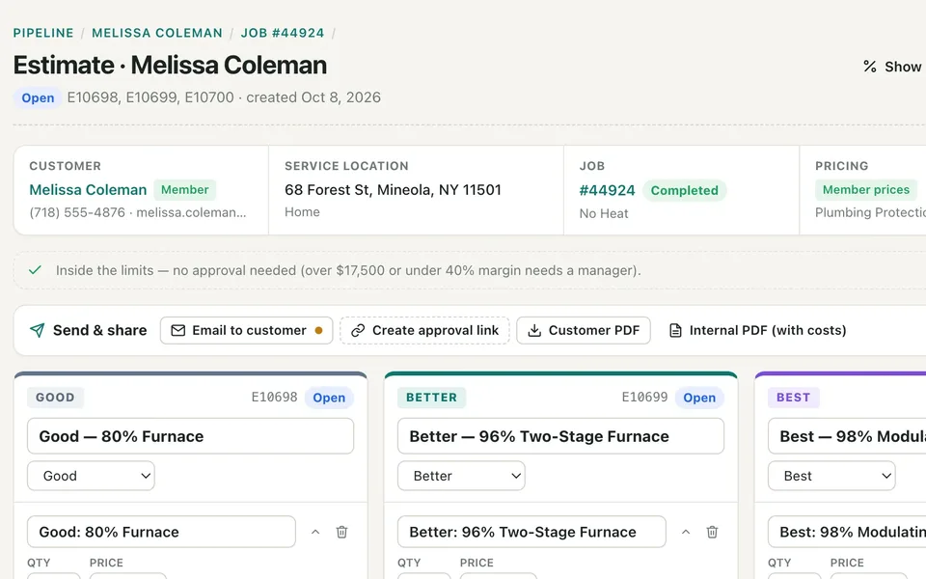Viewport: 926px width, 579px height.
Task: Collapse Better: 96% Two-Stage Furnace item
Action: click(x=686, y=532)
